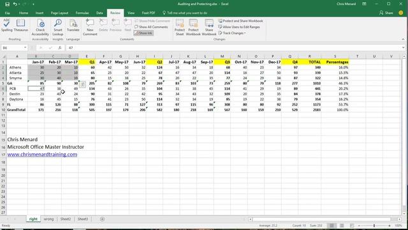
Task: Switch to the Sheet3 tab
Action: click(x=83, y=219)
